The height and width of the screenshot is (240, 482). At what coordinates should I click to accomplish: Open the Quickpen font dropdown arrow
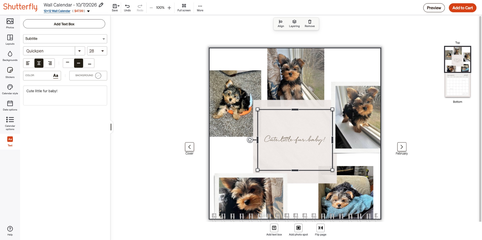[80, 51]
